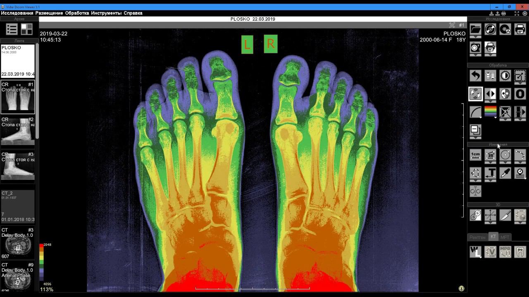Select the brightness and contrast tool
529x297 pixels.
click(505, 76)
